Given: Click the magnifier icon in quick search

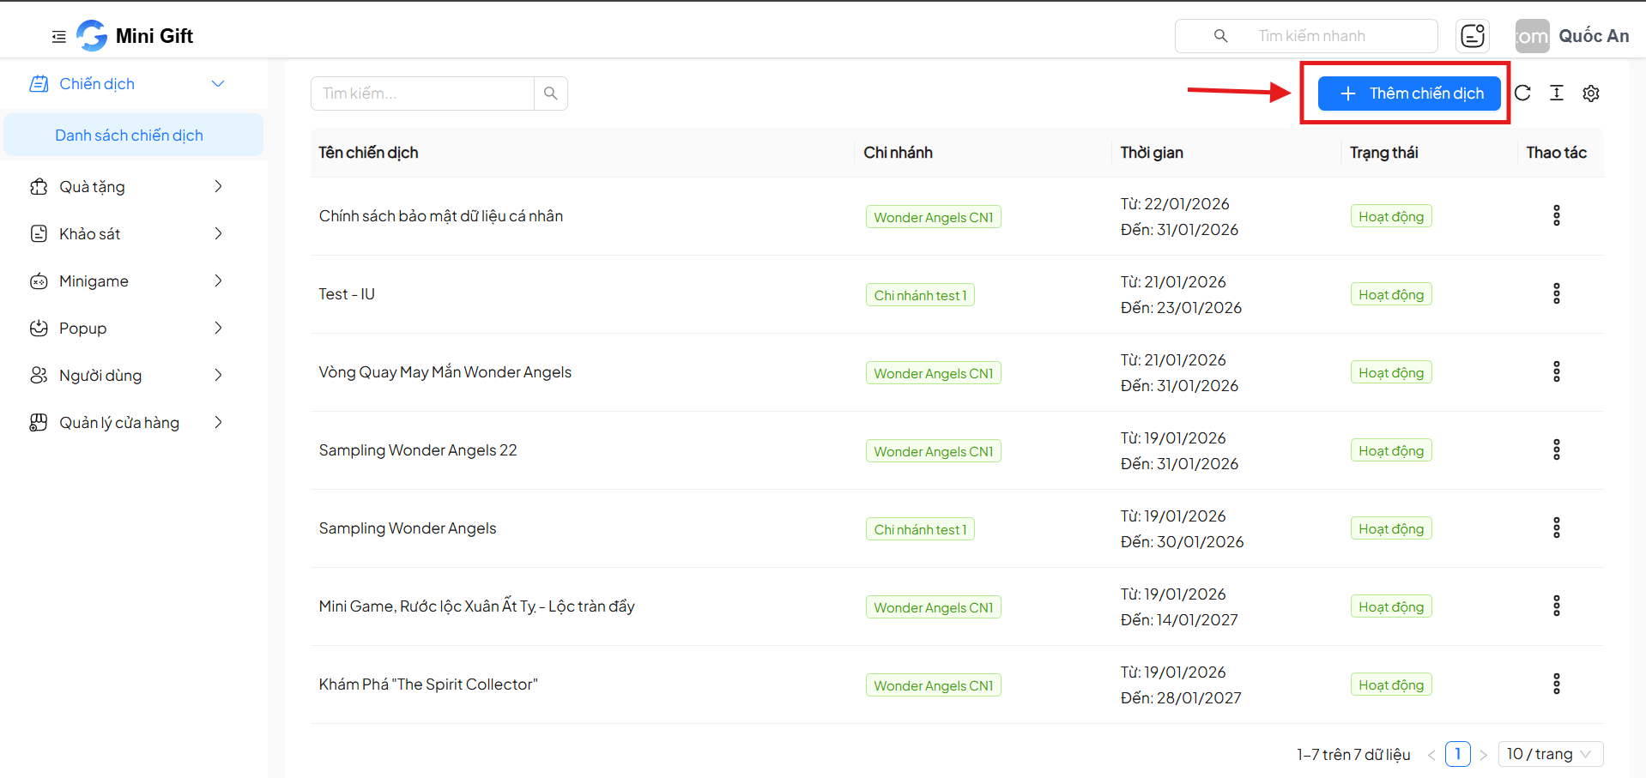Looking at the screenshot, I should pos(1220,36).
